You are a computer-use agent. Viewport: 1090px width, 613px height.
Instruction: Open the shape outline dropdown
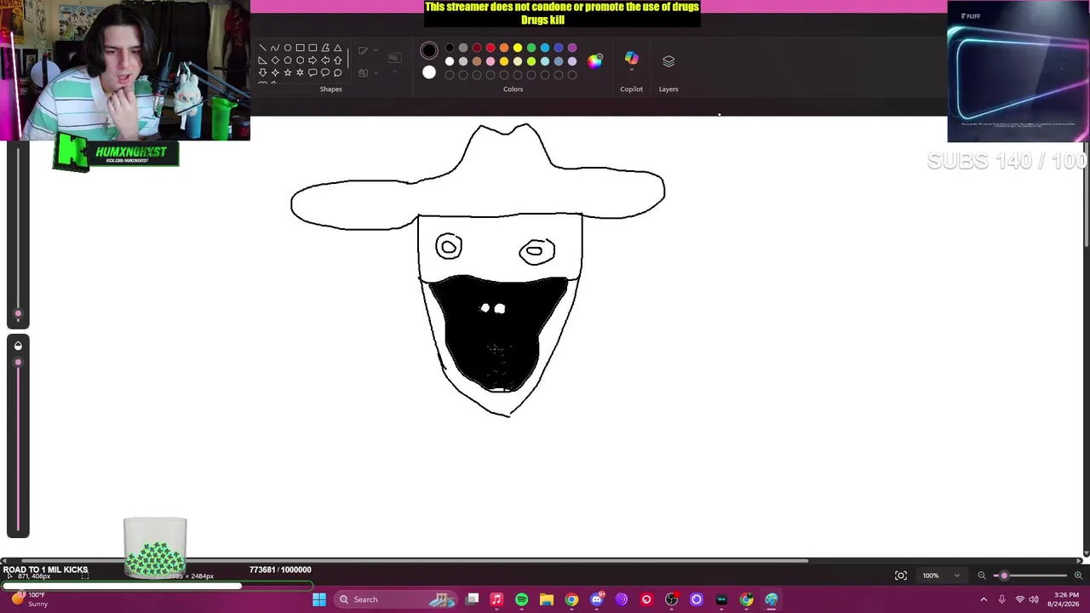click(367, 50)
